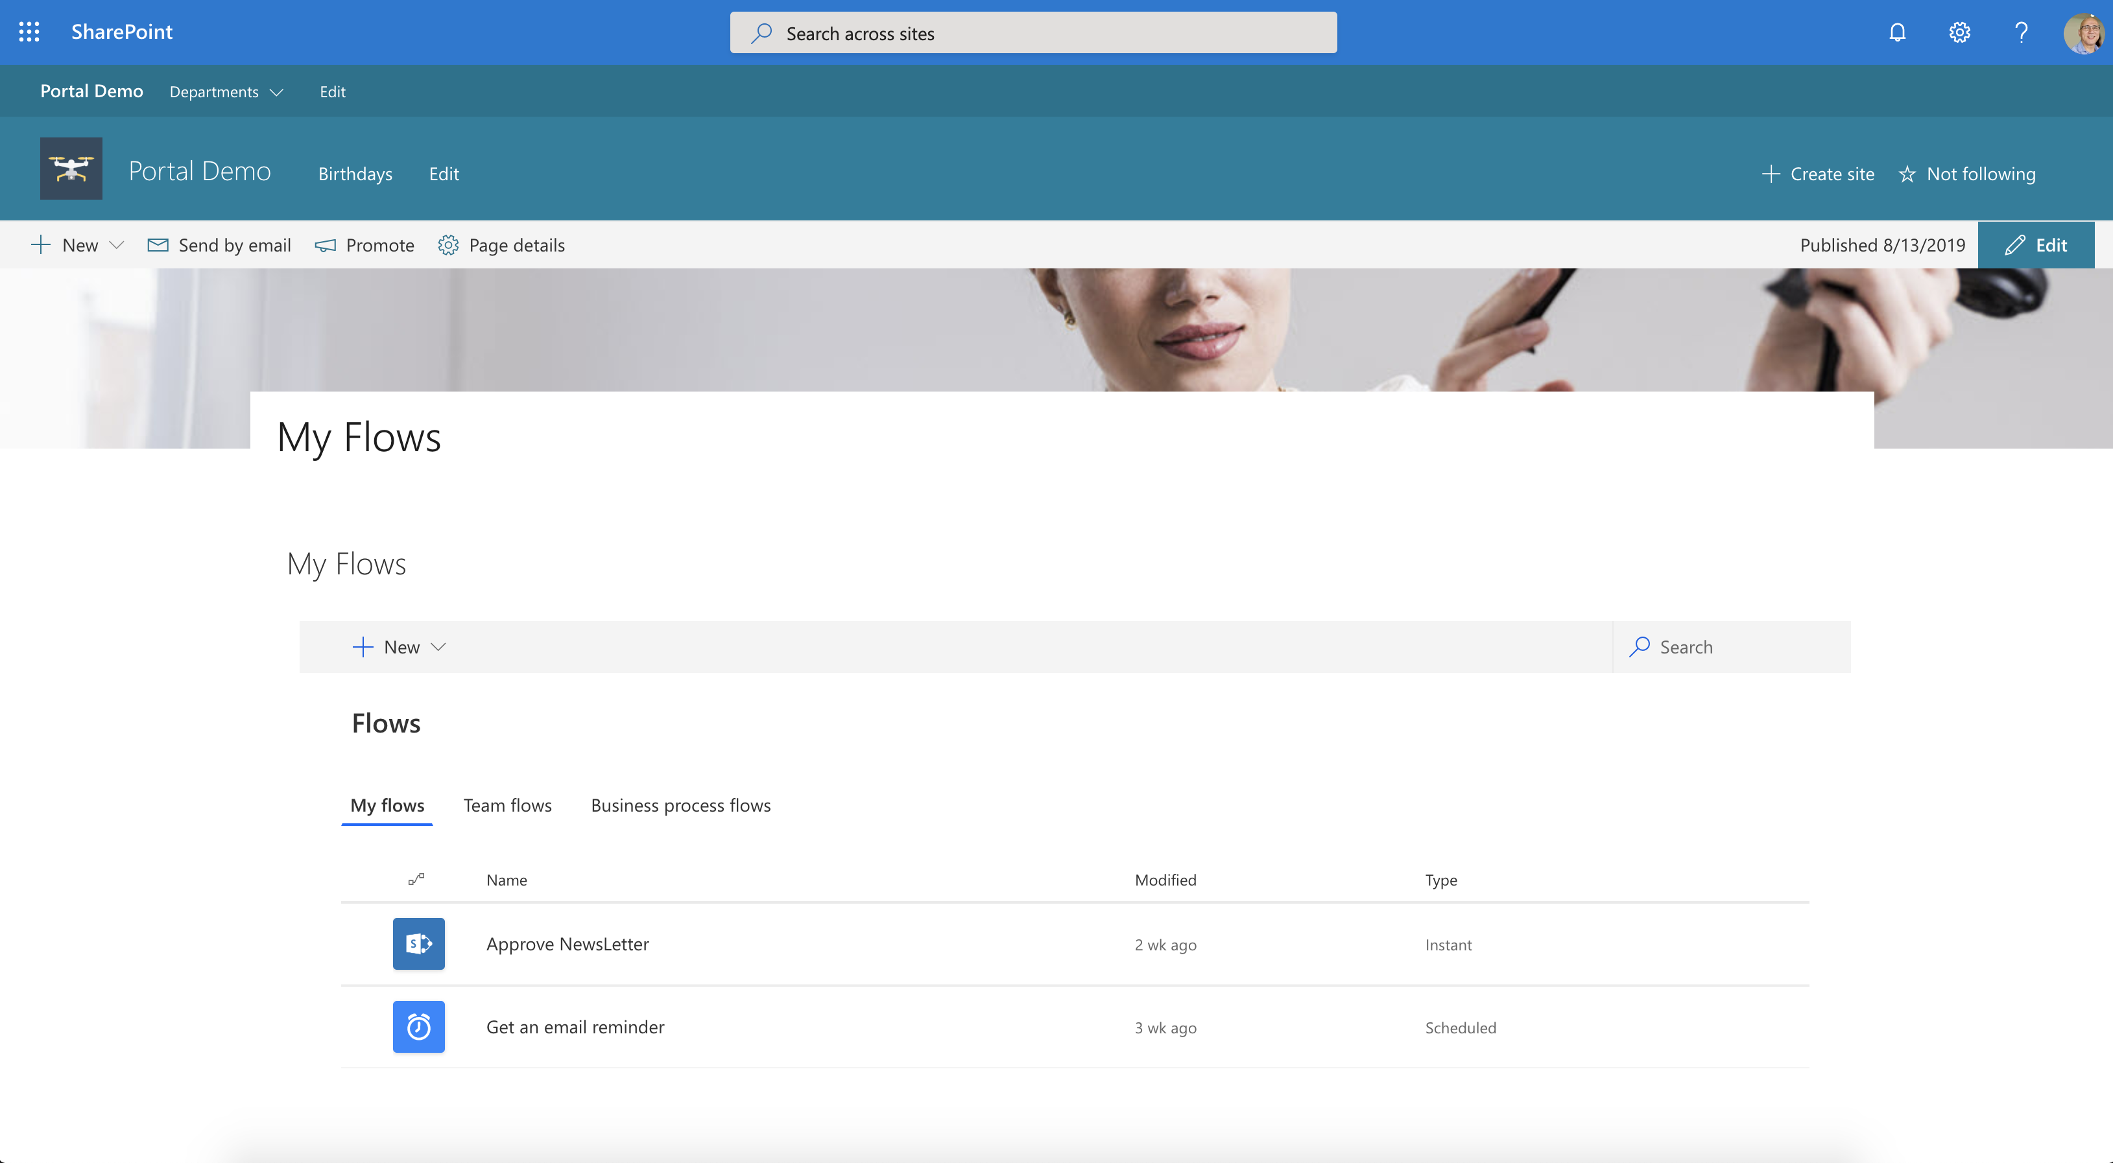
Task: Click the Approve NewsLetter flow icon
Action: pyautogui.click(x=418, y=943)
